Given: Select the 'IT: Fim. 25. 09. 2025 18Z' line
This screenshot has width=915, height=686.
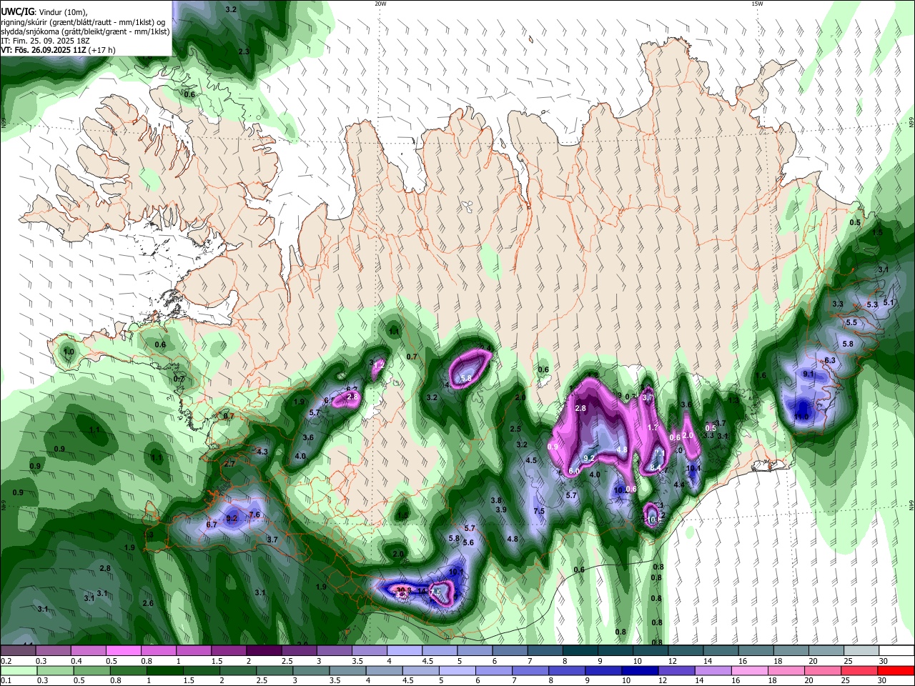Looking at the screenshot, I should (45, 41).
